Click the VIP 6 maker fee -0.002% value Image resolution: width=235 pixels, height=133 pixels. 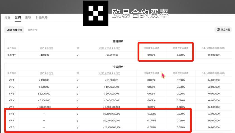[x=151, y=114]
